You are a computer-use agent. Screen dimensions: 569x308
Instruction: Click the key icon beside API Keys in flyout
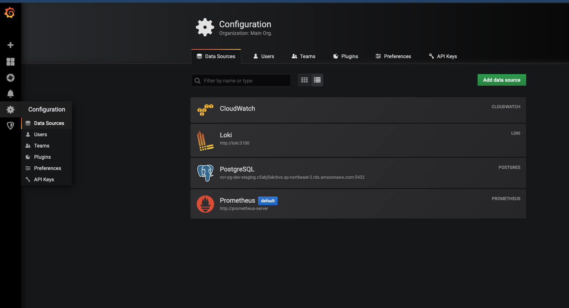coord(28,179)
